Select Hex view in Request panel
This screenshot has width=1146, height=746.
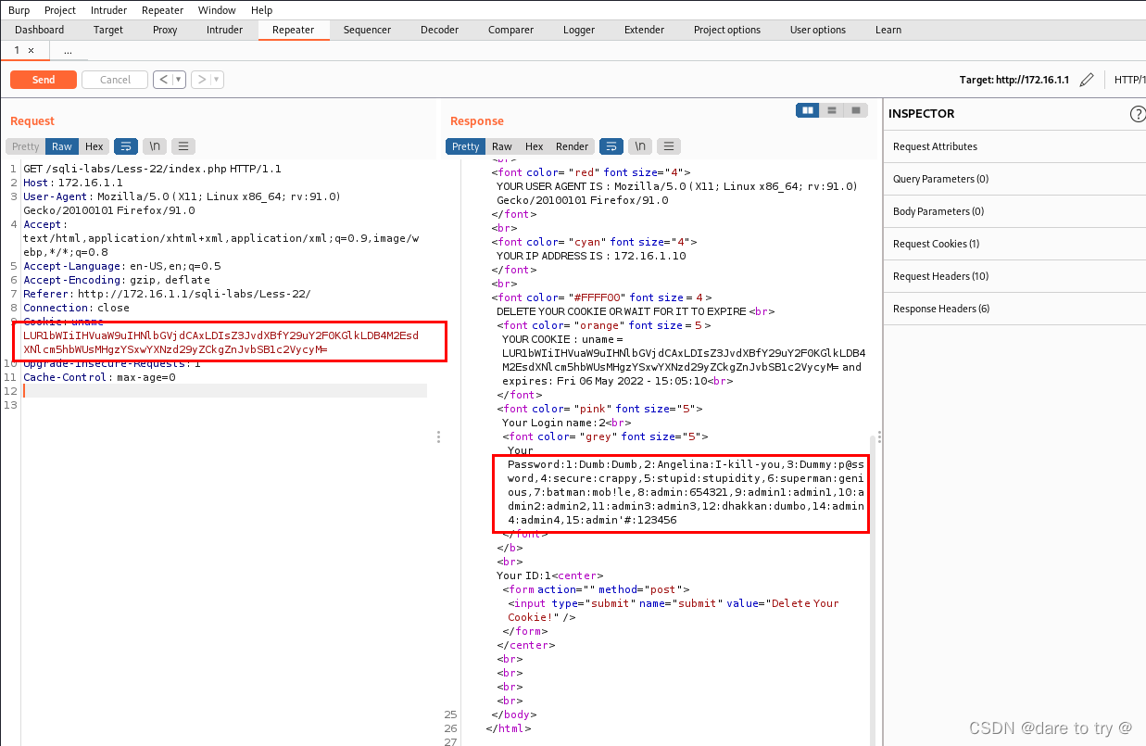(x=94, y=146)
